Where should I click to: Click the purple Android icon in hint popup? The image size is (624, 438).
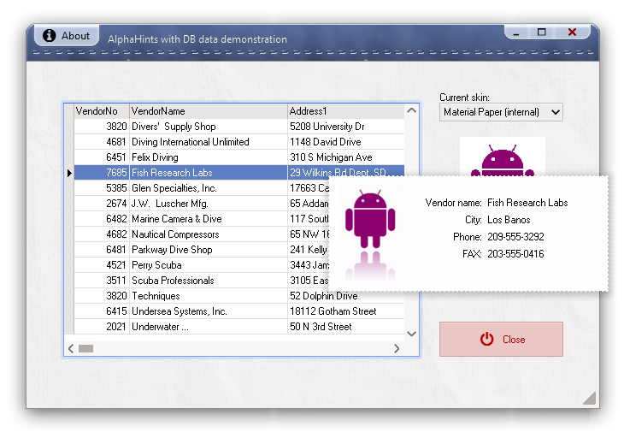(370, 219)
